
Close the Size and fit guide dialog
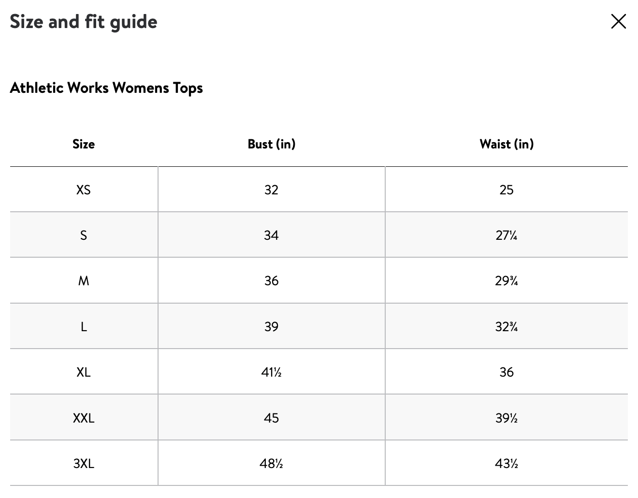[x=618, y=21]
